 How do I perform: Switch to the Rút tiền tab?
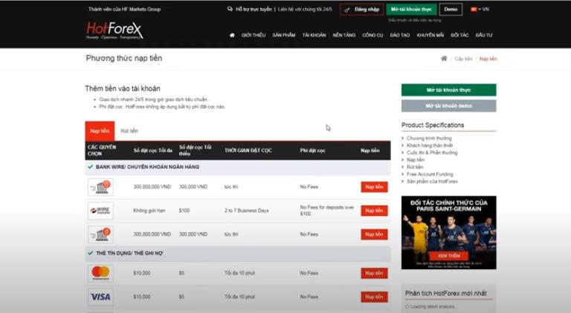129,131
